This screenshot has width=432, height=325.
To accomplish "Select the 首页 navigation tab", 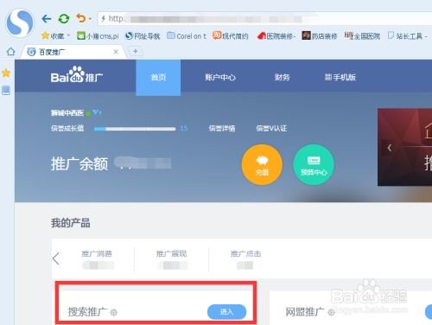I will pos(158,78).
